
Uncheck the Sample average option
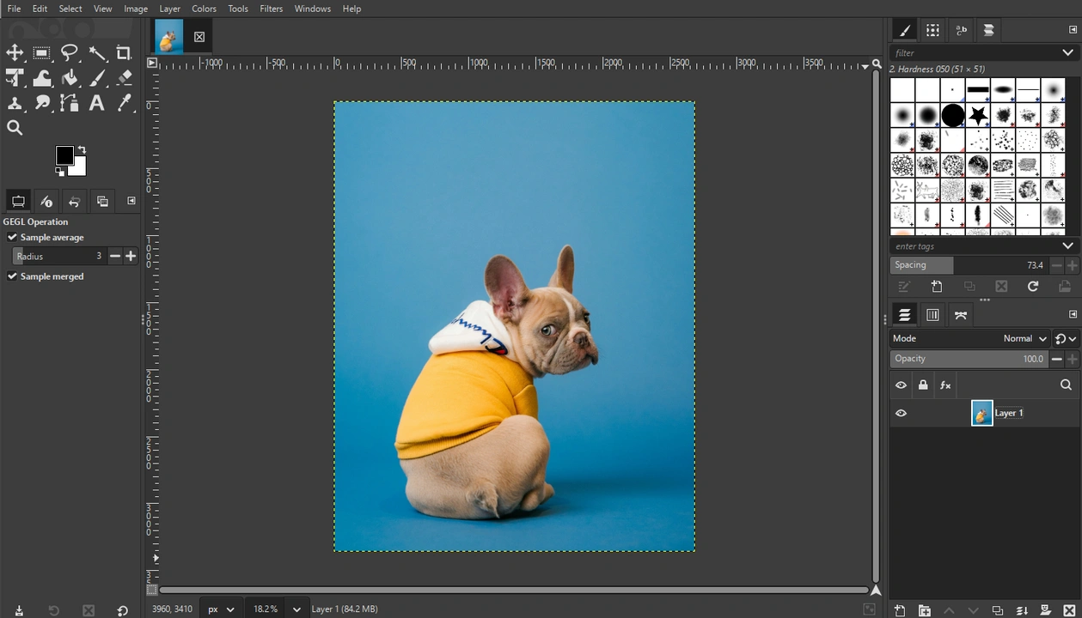pos(12,237)
